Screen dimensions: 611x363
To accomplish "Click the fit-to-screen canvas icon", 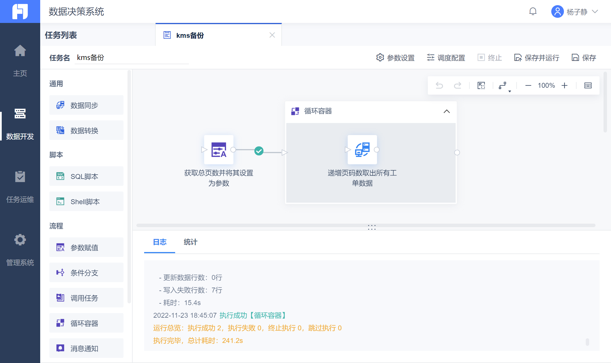I will (x=481, y=85).
